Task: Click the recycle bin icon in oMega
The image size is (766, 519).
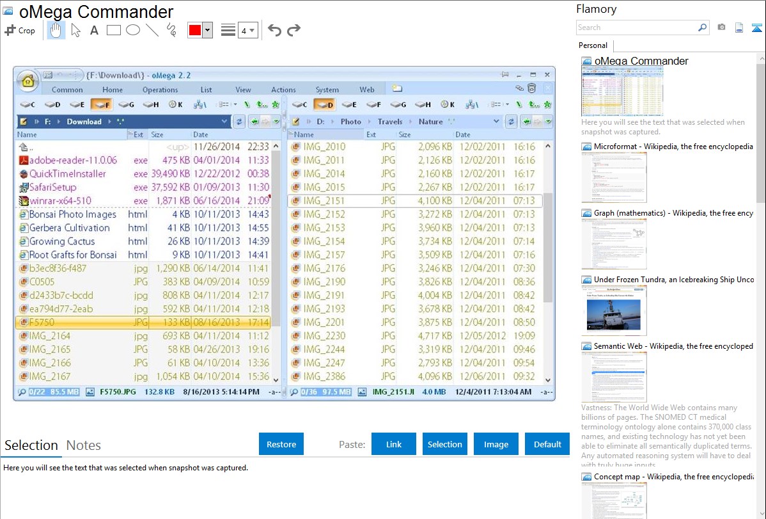Action: [x=532, y=88]
